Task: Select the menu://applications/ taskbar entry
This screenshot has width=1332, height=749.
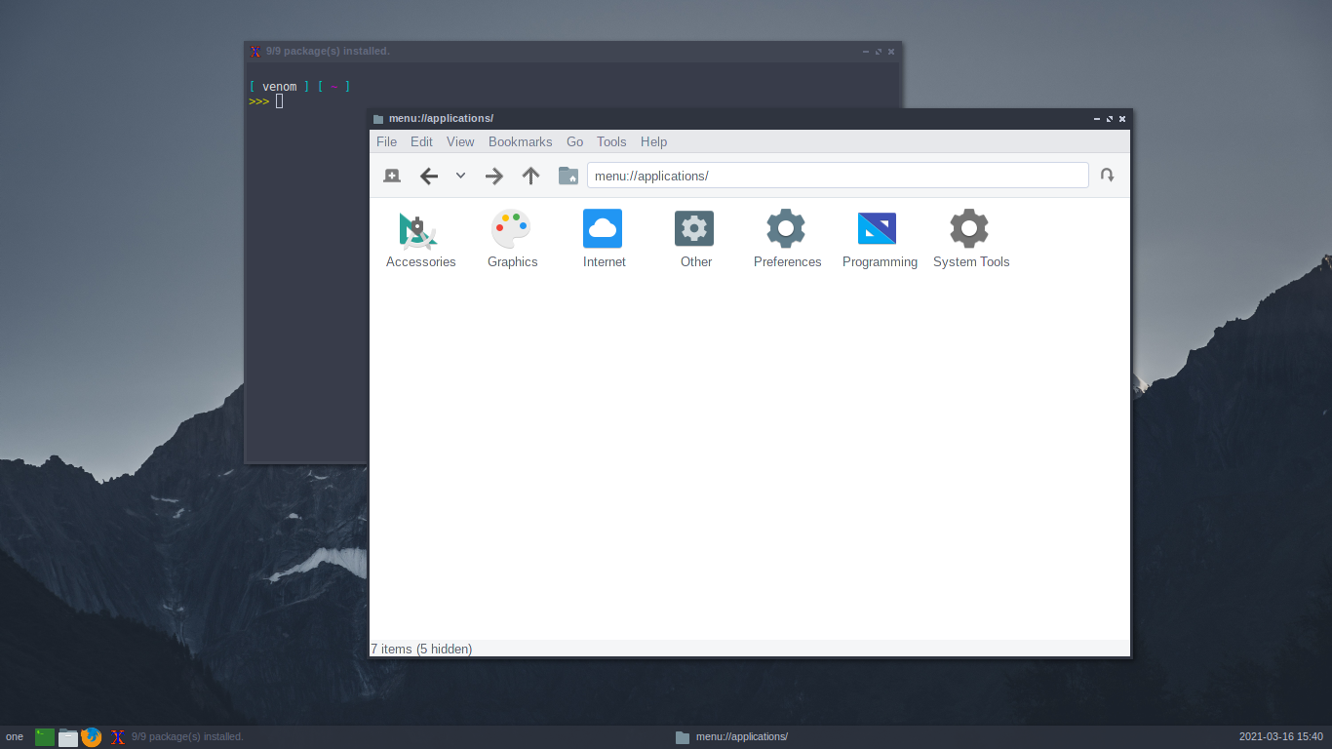Action: (731, 737)
